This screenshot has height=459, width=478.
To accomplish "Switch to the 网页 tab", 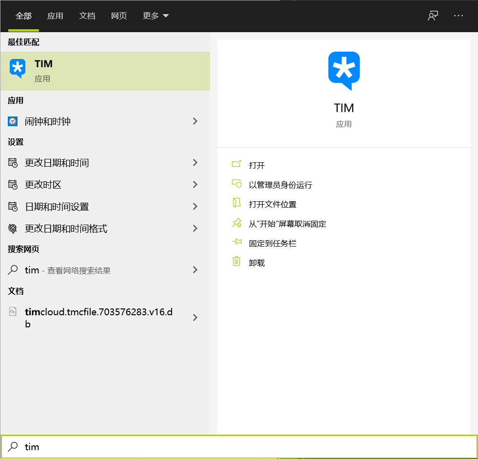I will point(119,16).
